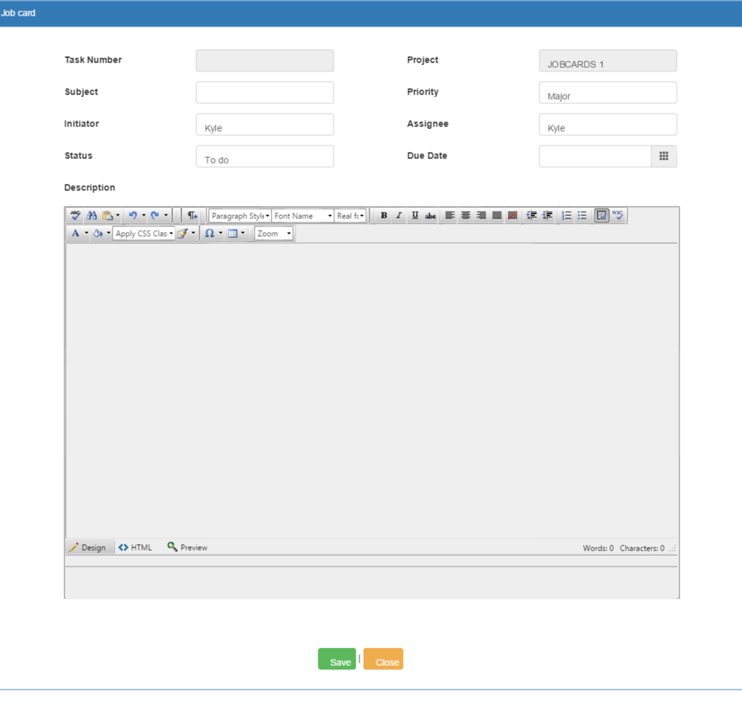The width and height of the screenshot is (742, 703).
Task: Click the Initiator field showing Kyle
Action: (265, 124)
